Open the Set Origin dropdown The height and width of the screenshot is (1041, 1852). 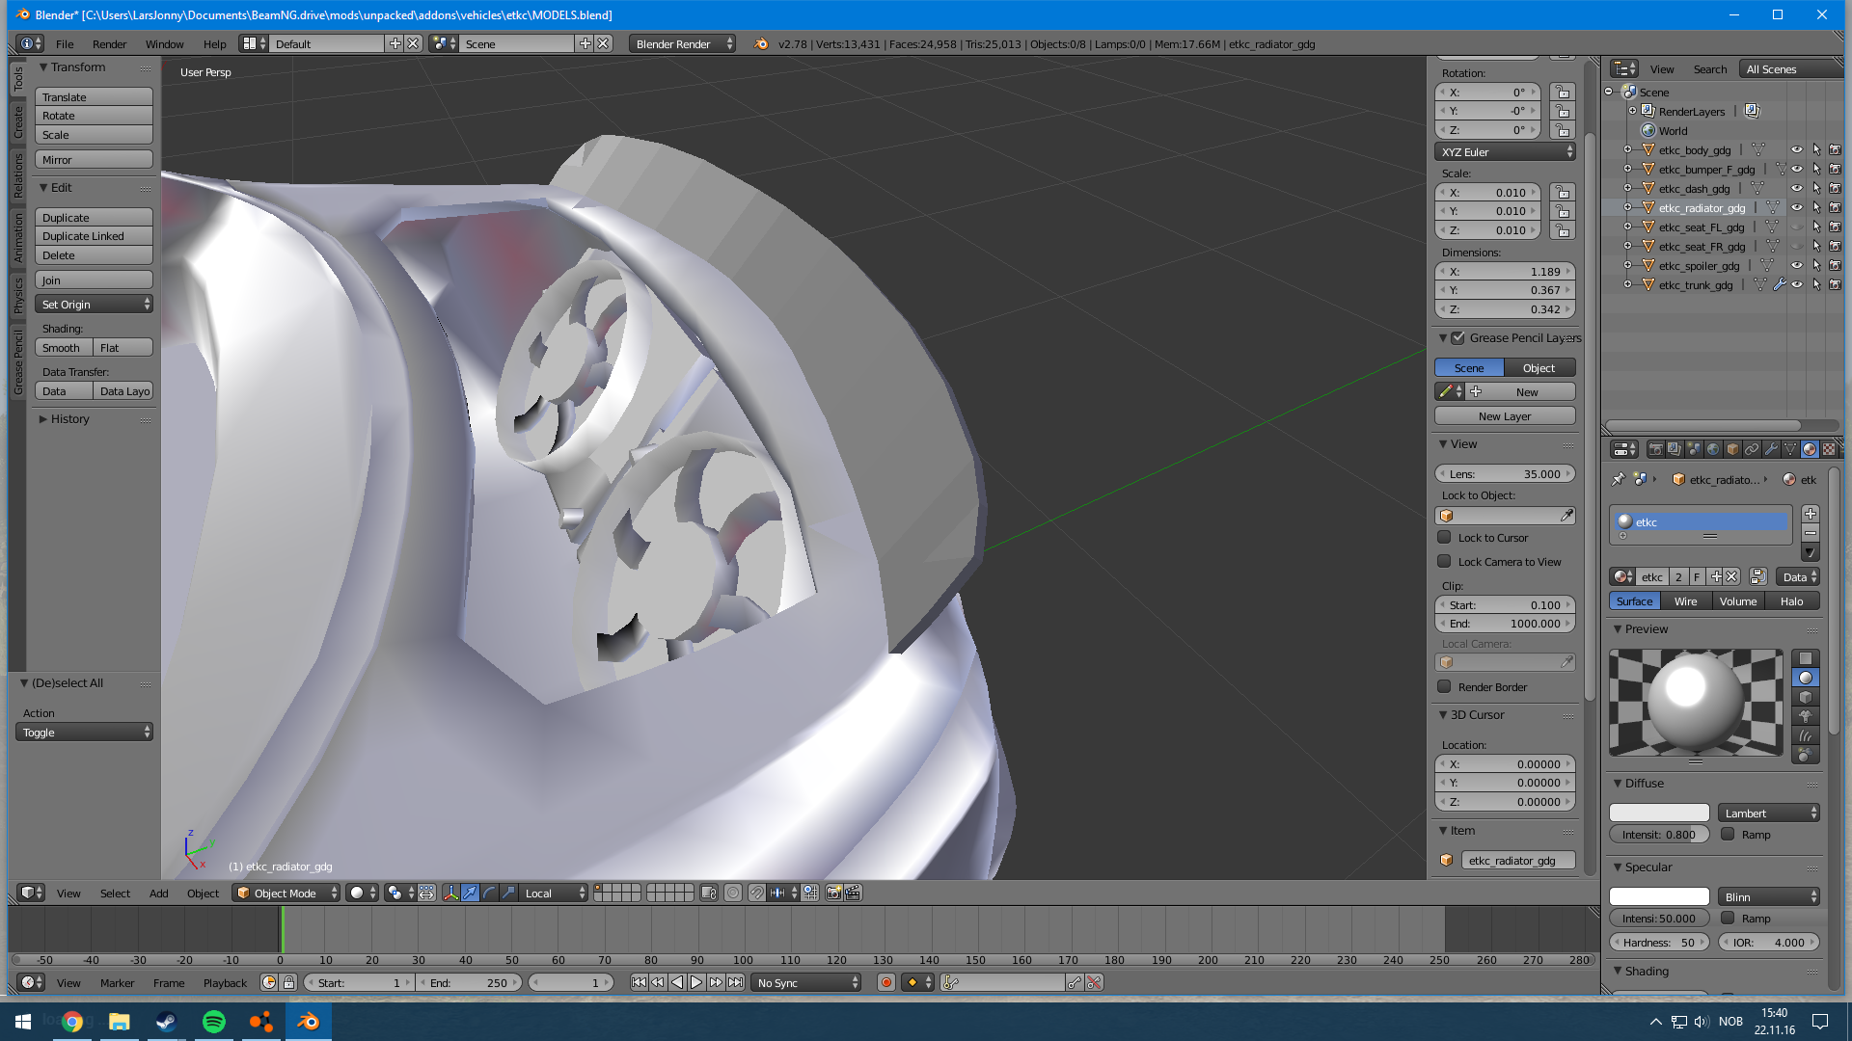(x=94, y=305)
